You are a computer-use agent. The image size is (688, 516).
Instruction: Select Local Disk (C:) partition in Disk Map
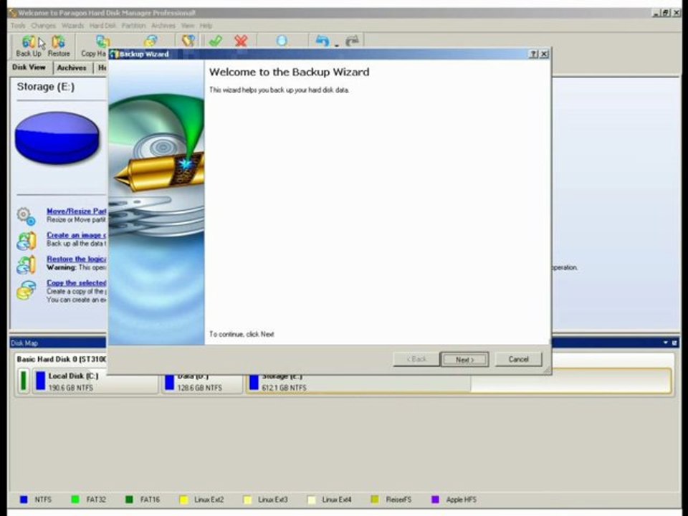pos(95,381)
